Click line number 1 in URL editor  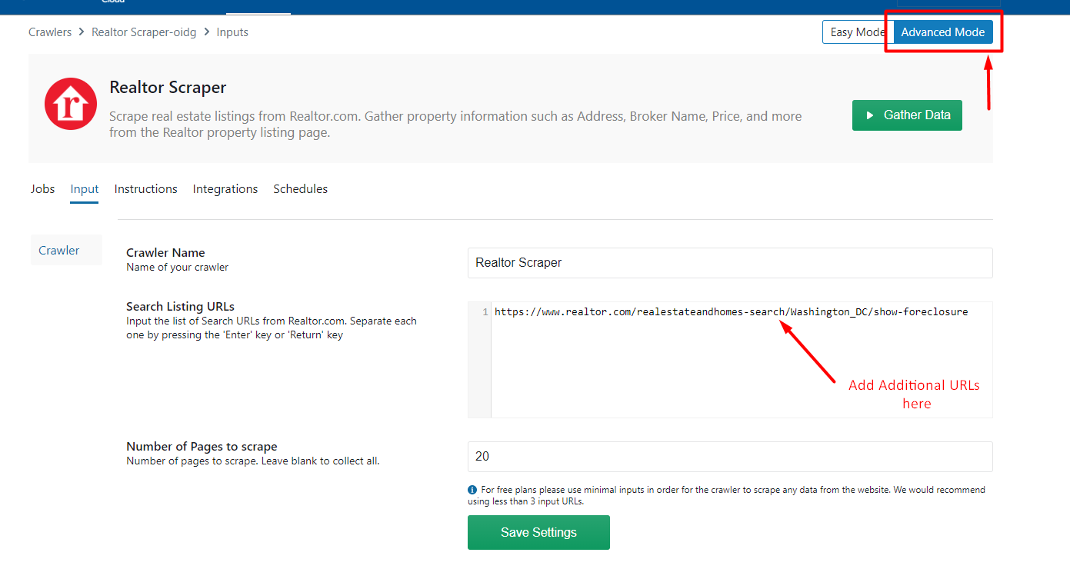point(485,312)
